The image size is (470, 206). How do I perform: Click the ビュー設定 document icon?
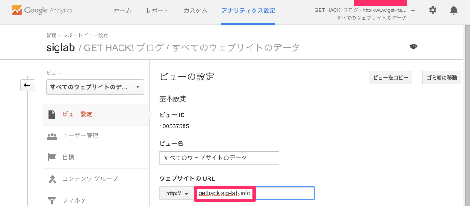tap(52, 114)
